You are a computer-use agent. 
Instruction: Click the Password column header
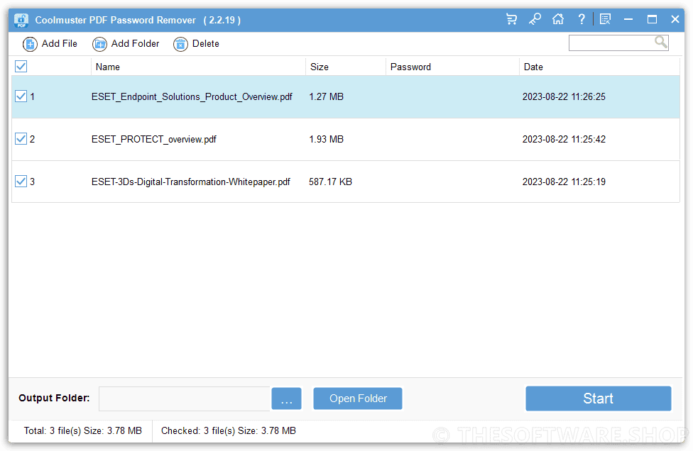coord(452,67)
